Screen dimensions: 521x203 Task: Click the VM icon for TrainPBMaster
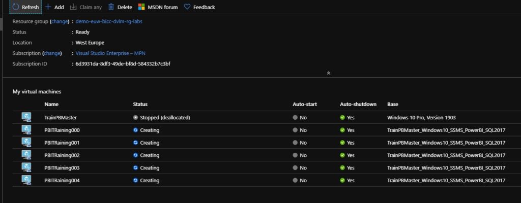26,117
